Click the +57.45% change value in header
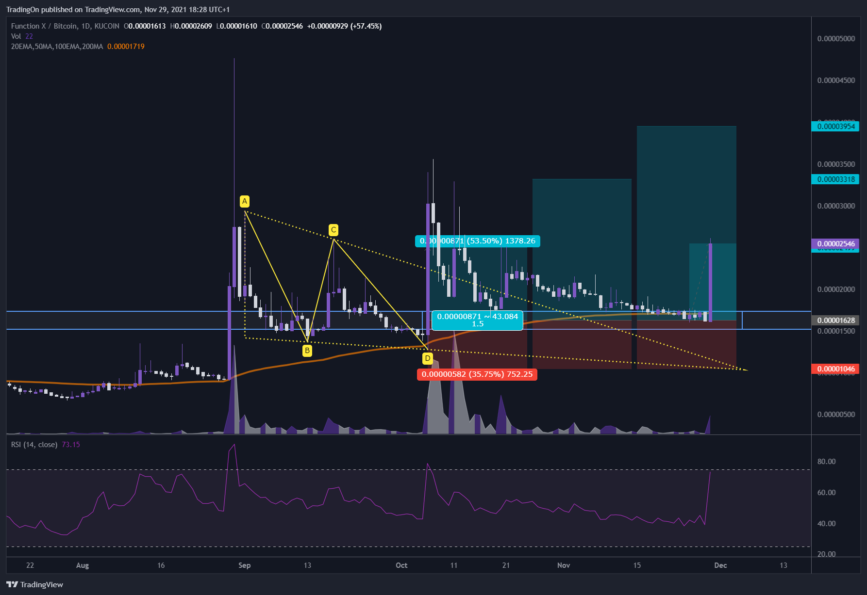The height and width of the screenshot is (595, 867). pos(367,26)
